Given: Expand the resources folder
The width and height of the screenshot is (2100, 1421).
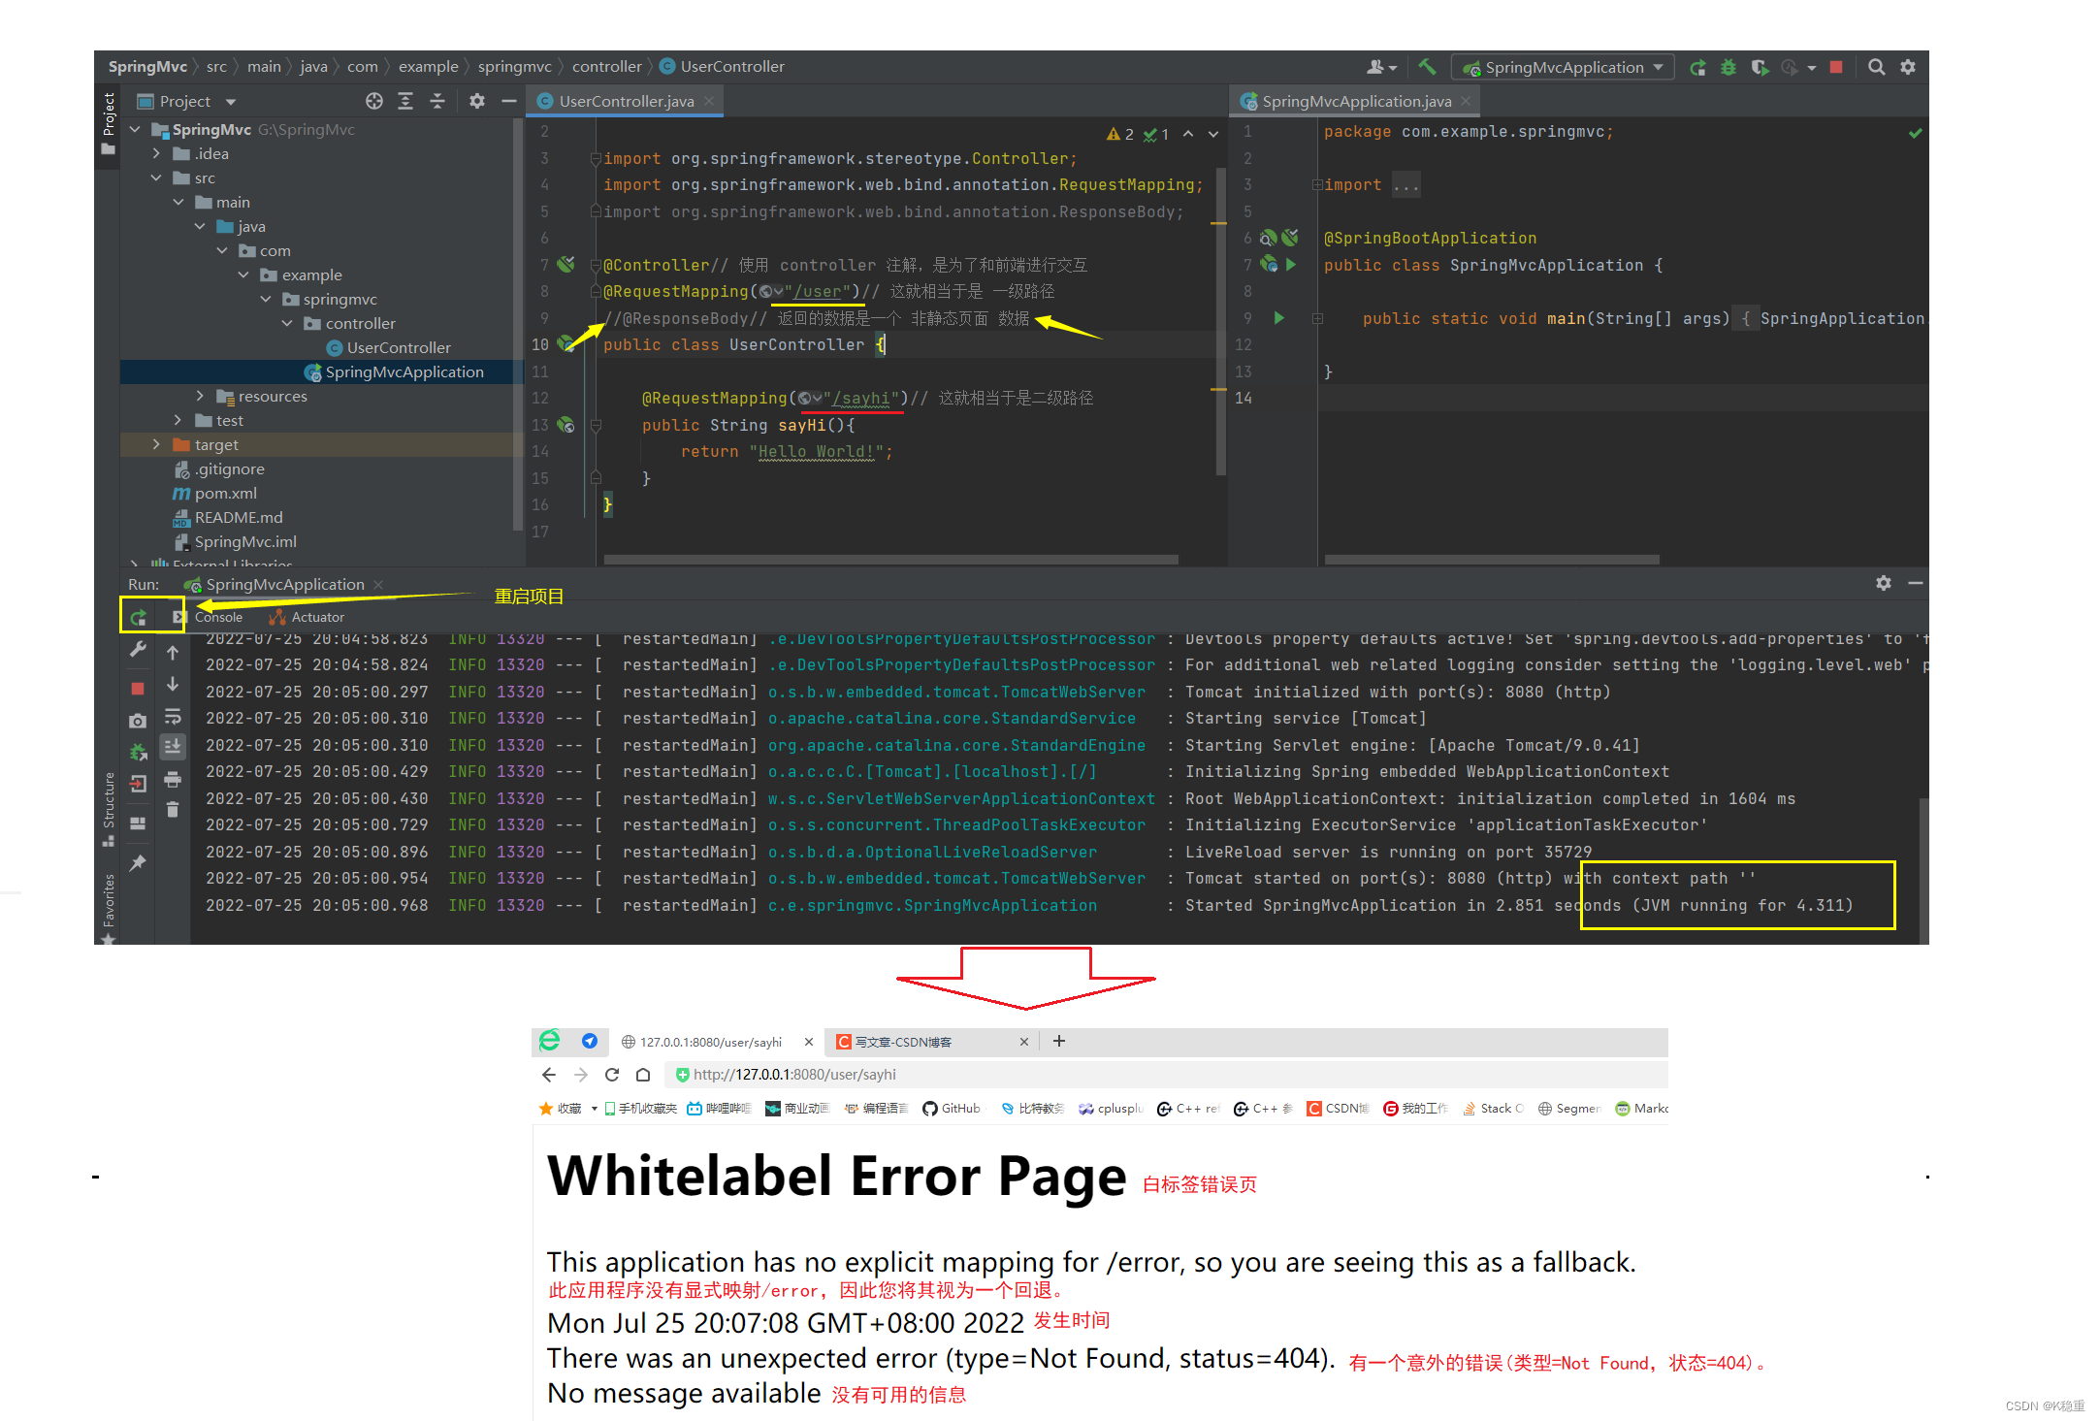Looking at the screenshot, I should (200, 396).
